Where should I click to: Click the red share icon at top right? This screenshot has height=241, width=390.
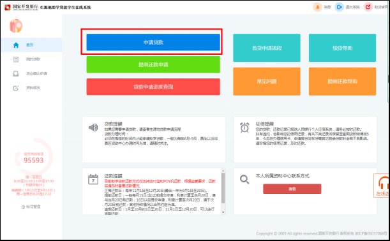point(368,7)
